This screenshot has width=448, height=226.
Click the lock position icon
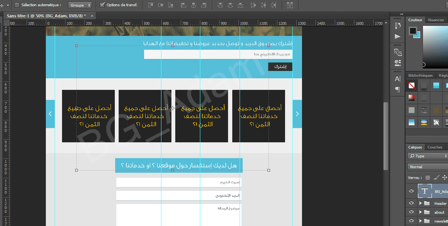[x=445, y=178]
